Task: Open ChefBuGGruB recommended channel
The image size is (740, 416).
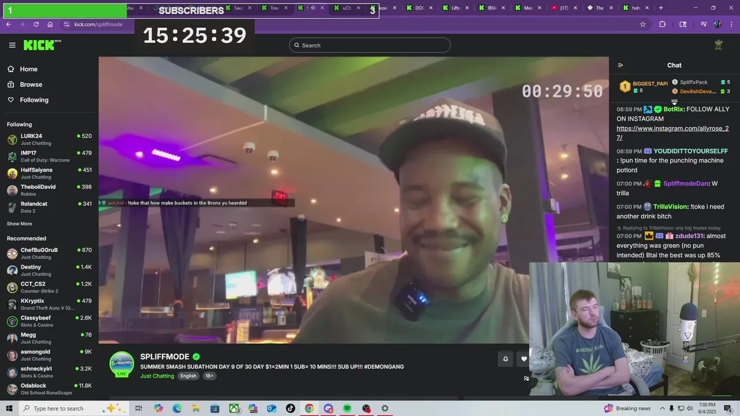Action: [49, 253]
